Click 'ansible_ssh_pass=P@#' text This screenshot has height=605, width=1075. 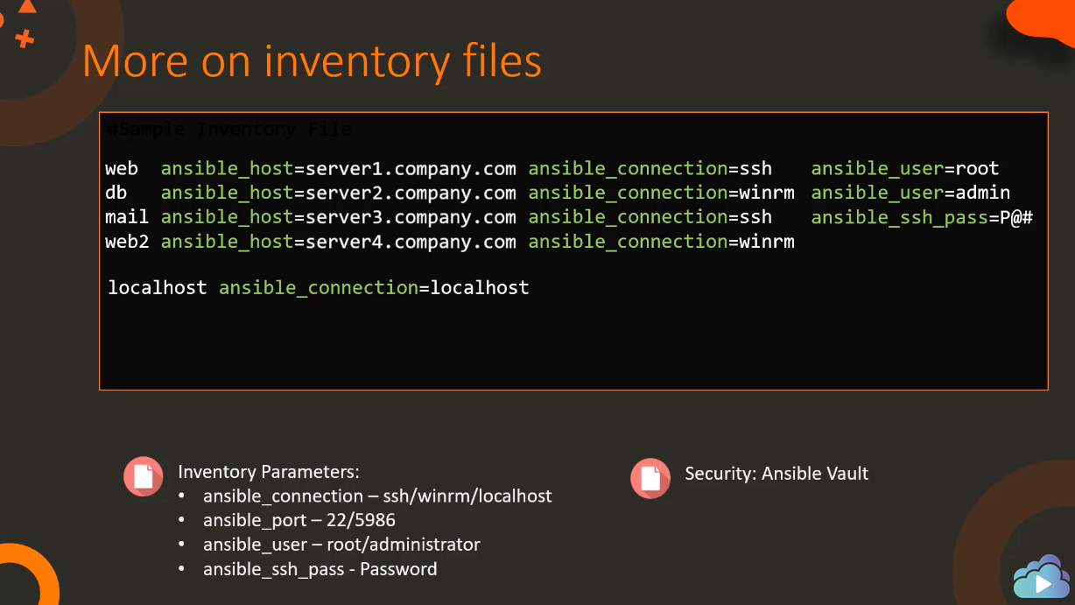click(922, 218)
